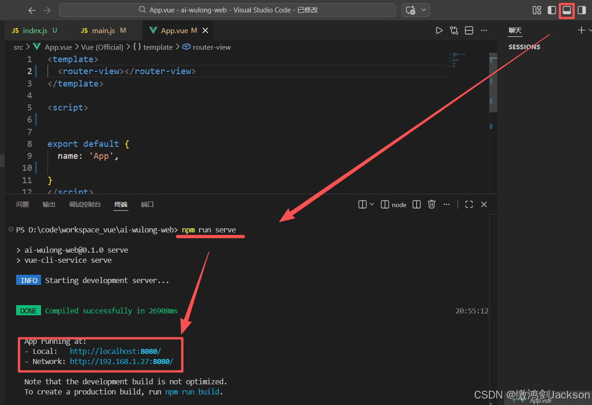This screenshot has width=592, height=405.
Task: Open the 问题 panel tab
Action: pos(23,204)
